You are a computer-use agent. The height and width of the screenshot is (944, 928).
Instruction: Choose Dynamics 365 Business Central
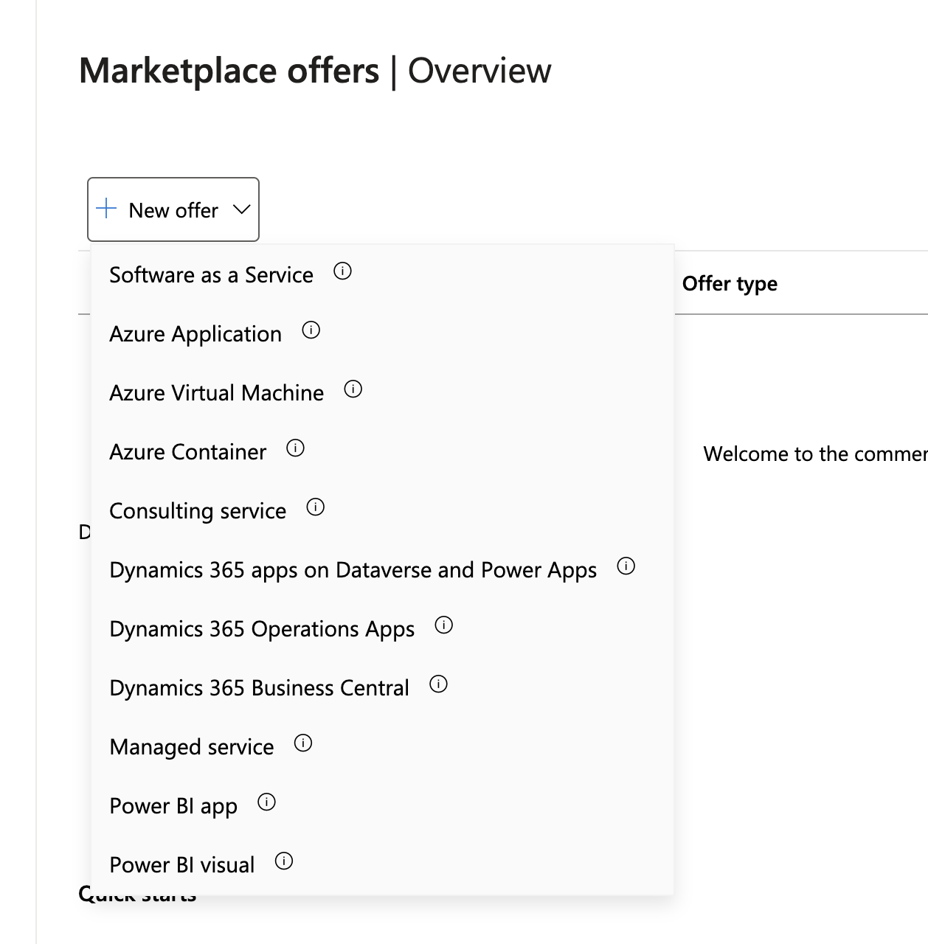[x=259, y=687]
